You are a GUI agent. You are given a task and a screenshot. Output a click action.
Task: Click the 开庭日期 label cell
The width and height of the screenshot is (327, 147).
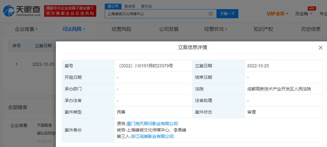pos(88,77)
